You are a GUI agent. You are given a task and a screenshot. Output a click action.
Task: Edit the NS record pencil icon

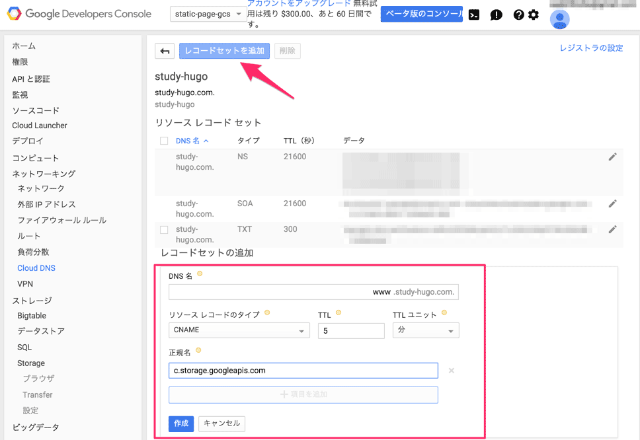coord(612,157)
